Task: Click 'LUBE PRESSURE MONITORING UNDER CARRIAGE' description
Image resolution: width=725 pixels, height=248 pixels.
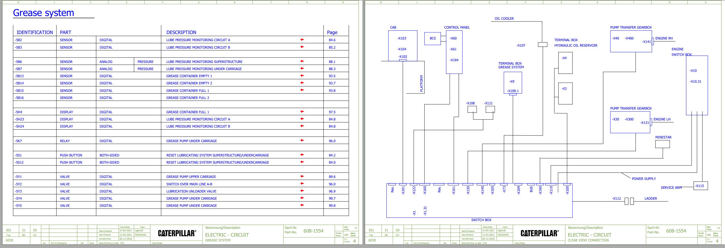Action: [204, 69]
